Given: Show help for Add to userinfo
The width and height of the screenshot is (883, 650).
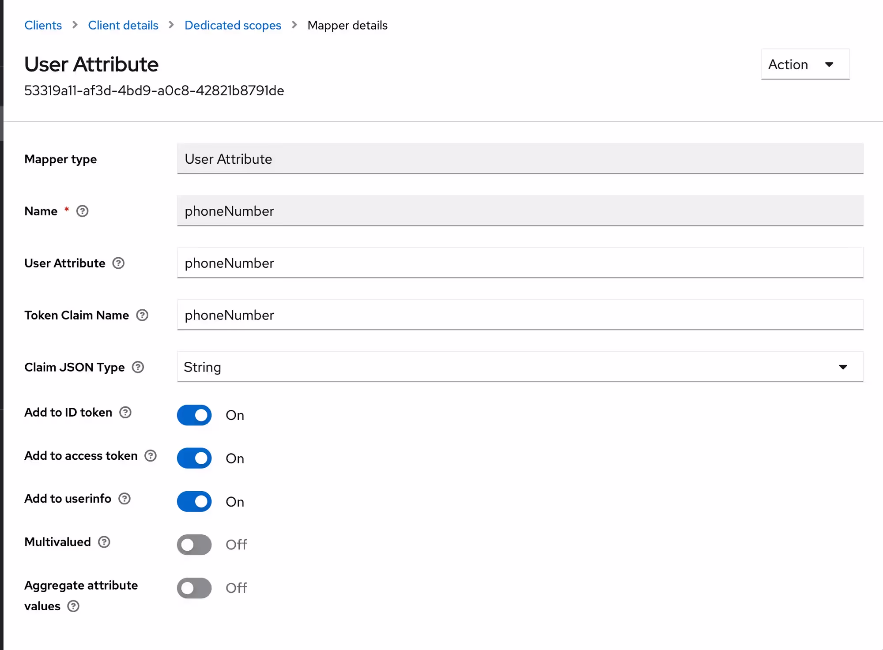Looking at the screenshot, I should coord(125,499).
